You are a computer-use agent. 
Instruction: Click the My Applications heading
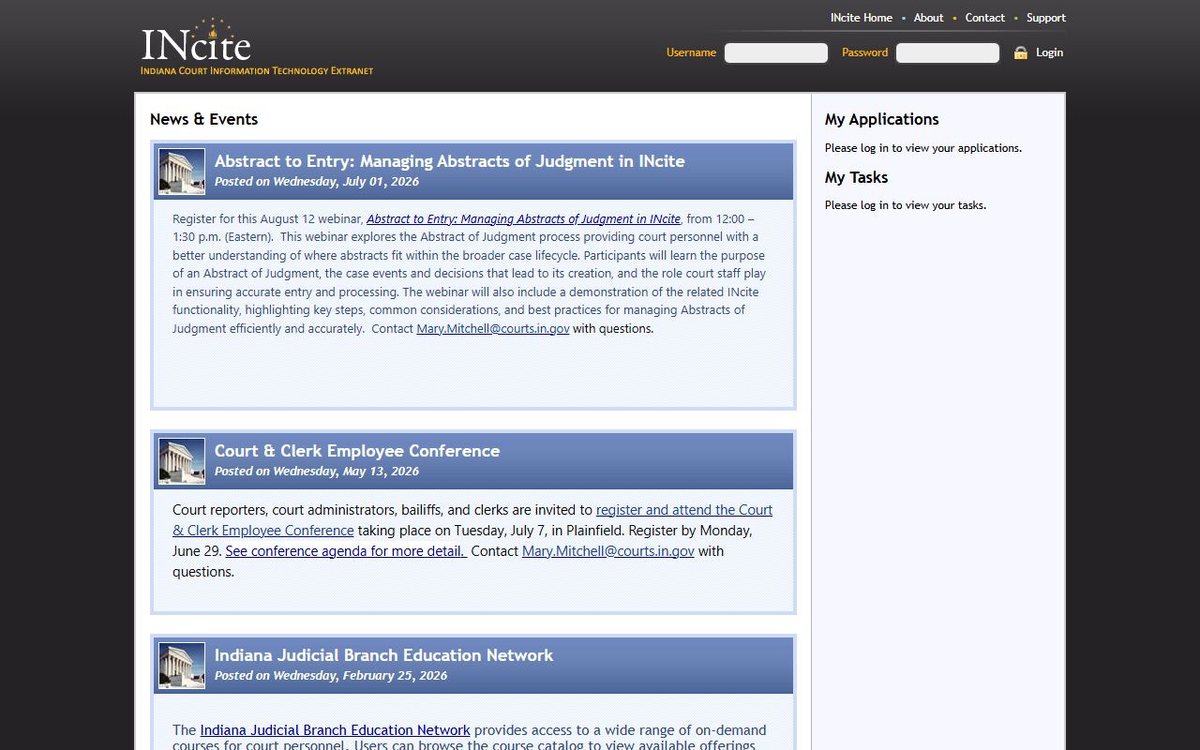click(x=881, y=119)
